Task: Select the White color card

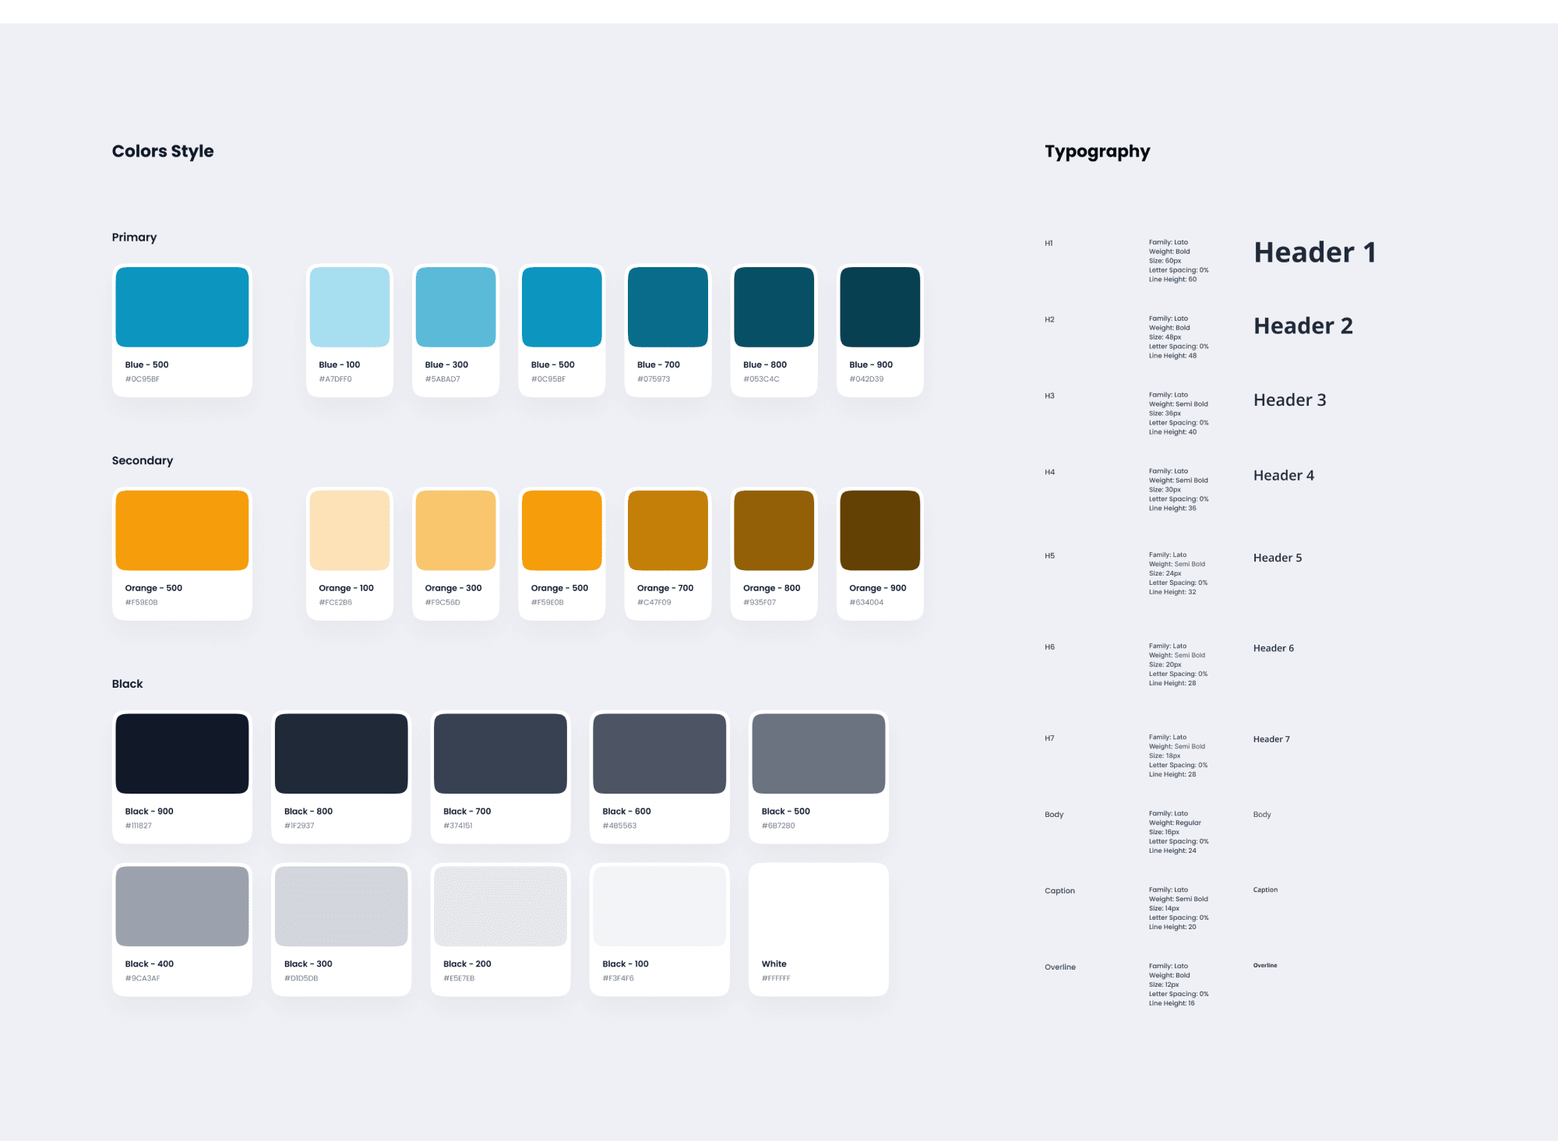Action: (819, 929)
